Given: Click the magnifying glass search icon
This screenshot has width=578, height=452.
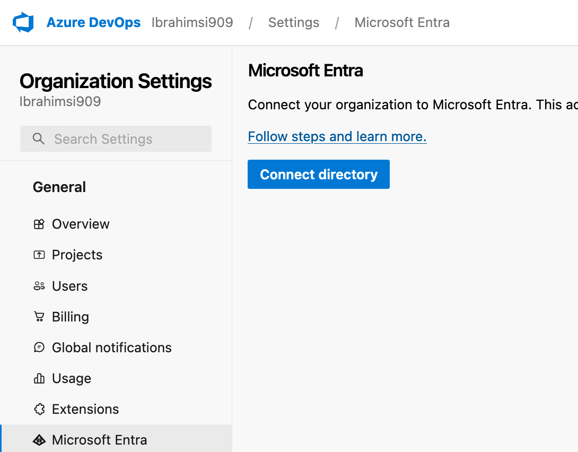Looking at the screenshot, I should 38,138.
